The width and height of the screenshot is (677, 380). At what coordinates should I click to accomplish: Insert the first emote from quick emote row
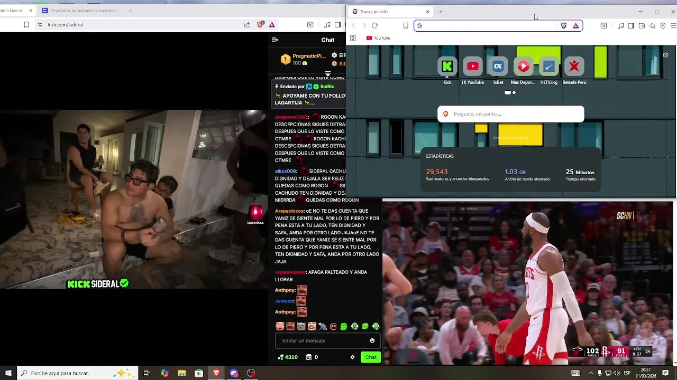(280, 327)
